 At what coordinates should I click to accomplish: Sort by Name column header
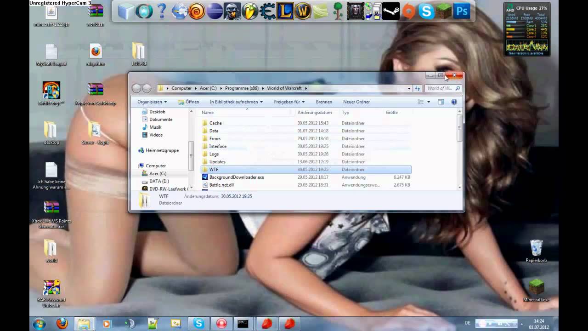click(246, 112)
